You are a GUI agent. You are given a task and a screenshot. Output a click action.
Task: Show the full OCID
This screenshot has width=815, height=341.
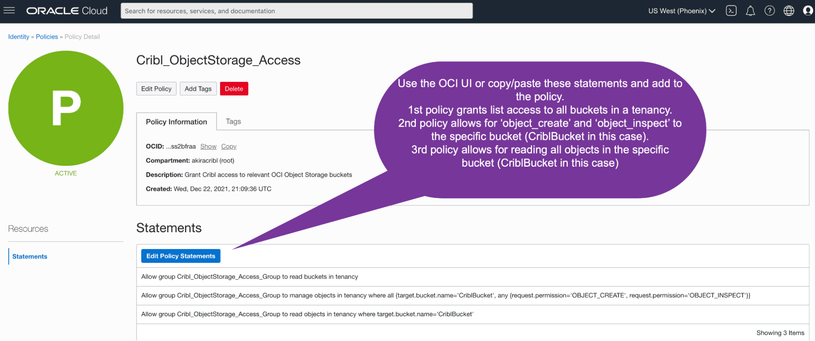click(x=208, y=146)
